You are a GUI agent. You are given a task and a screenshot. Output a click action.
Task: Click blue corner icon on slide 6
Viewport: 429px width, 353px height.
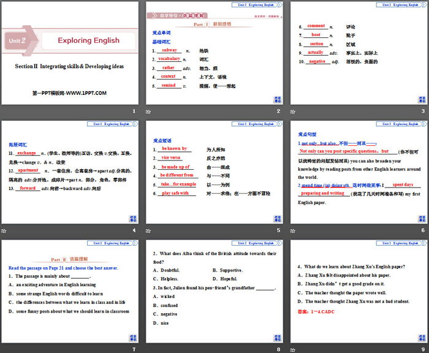pos(422,219)
